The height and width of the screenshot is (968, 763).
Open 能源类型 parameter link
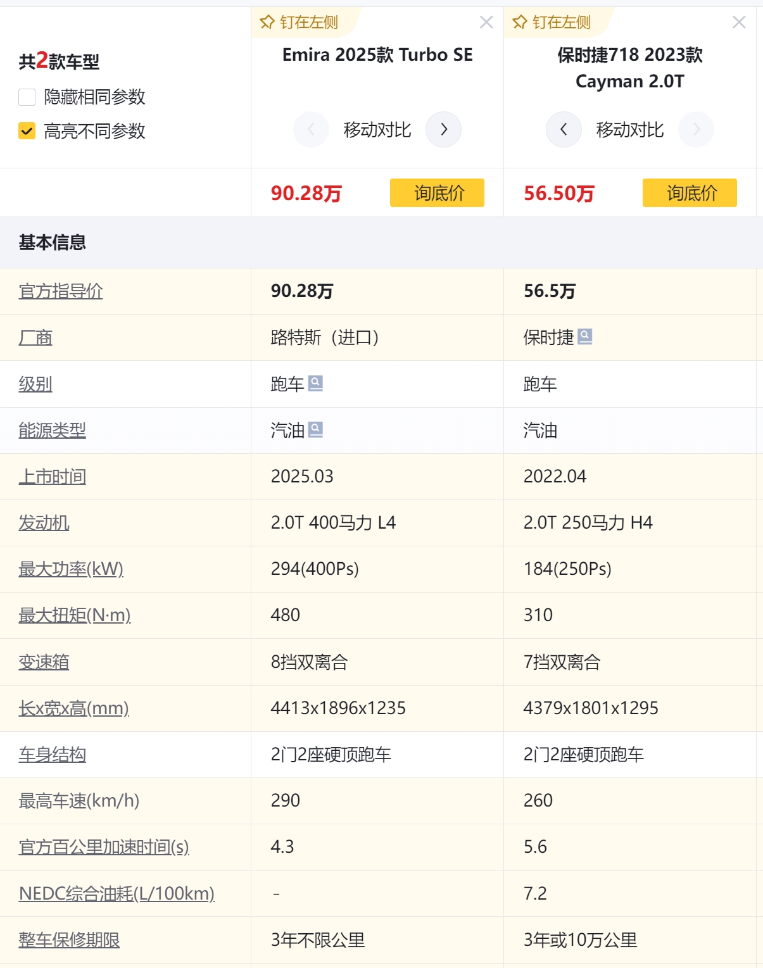pos(53,431)
